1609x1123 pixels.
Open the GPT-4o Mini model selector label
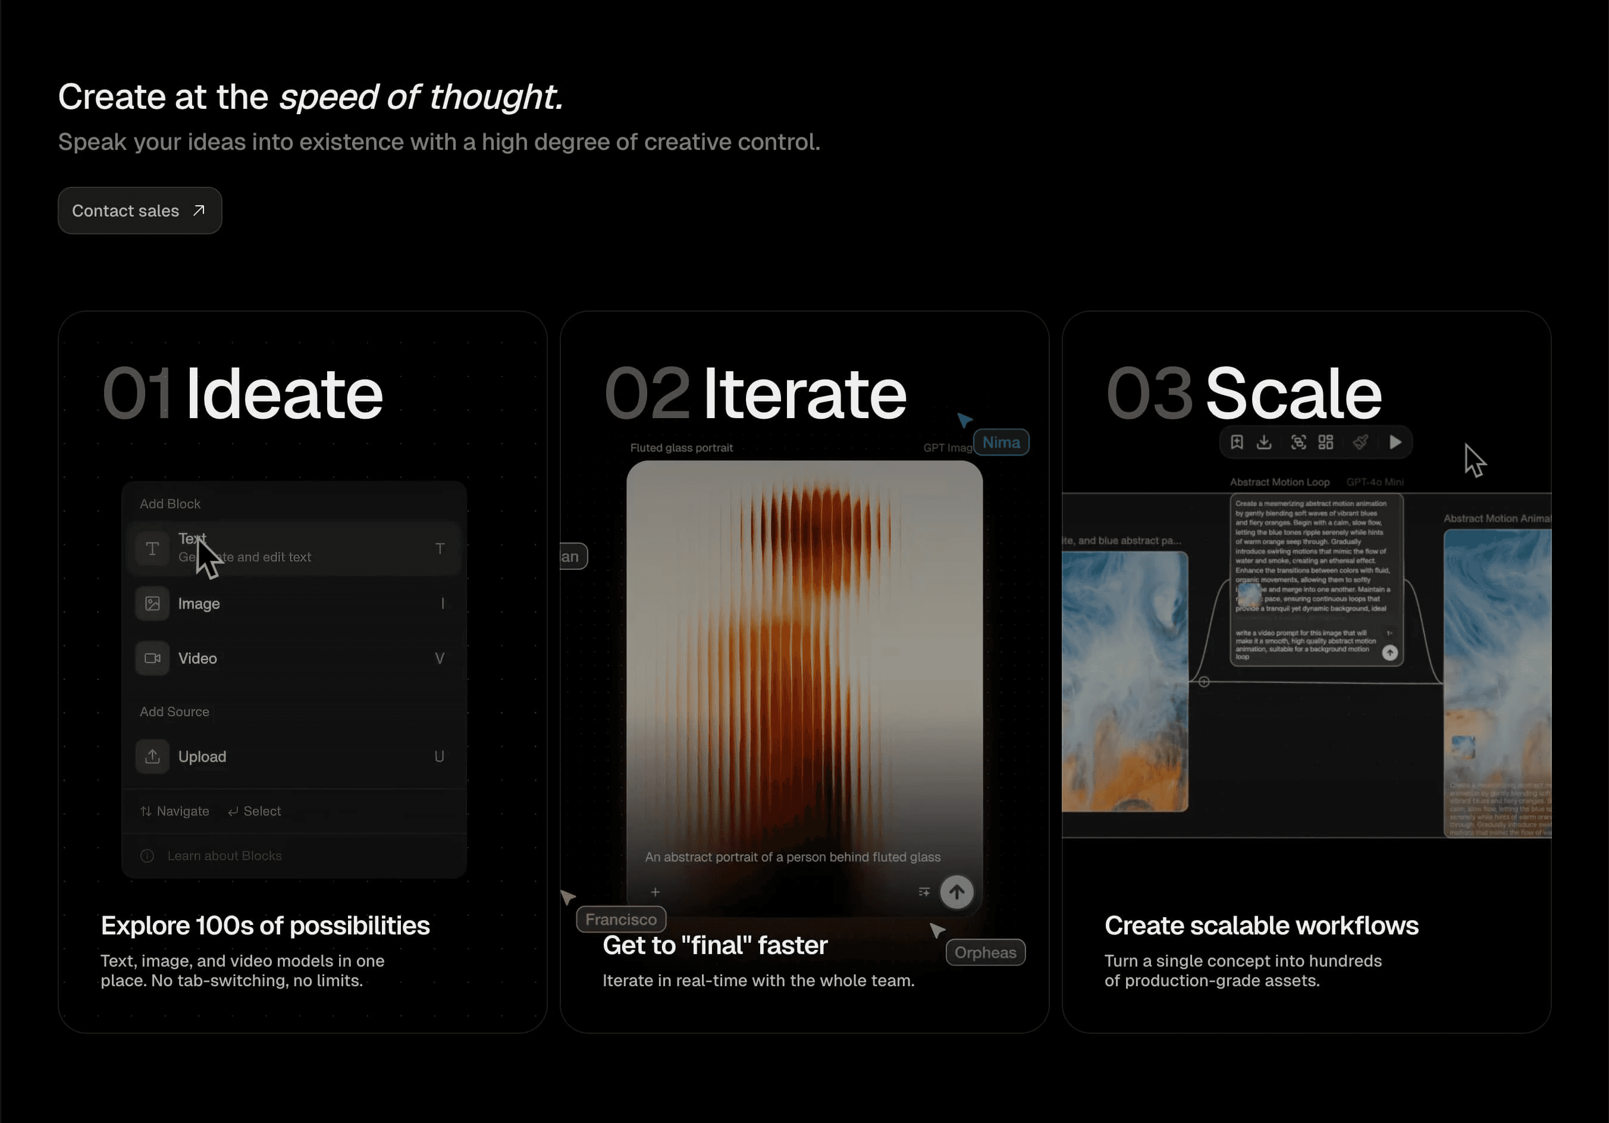(x=1374, y=482)
